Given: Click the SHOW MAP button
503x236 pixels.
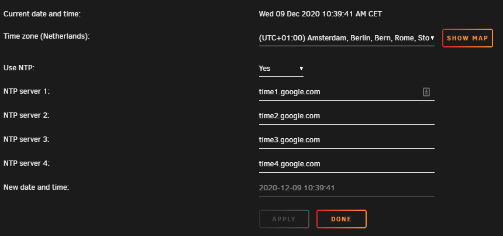Looking at the screenshot, I should (x=467, y=38).
